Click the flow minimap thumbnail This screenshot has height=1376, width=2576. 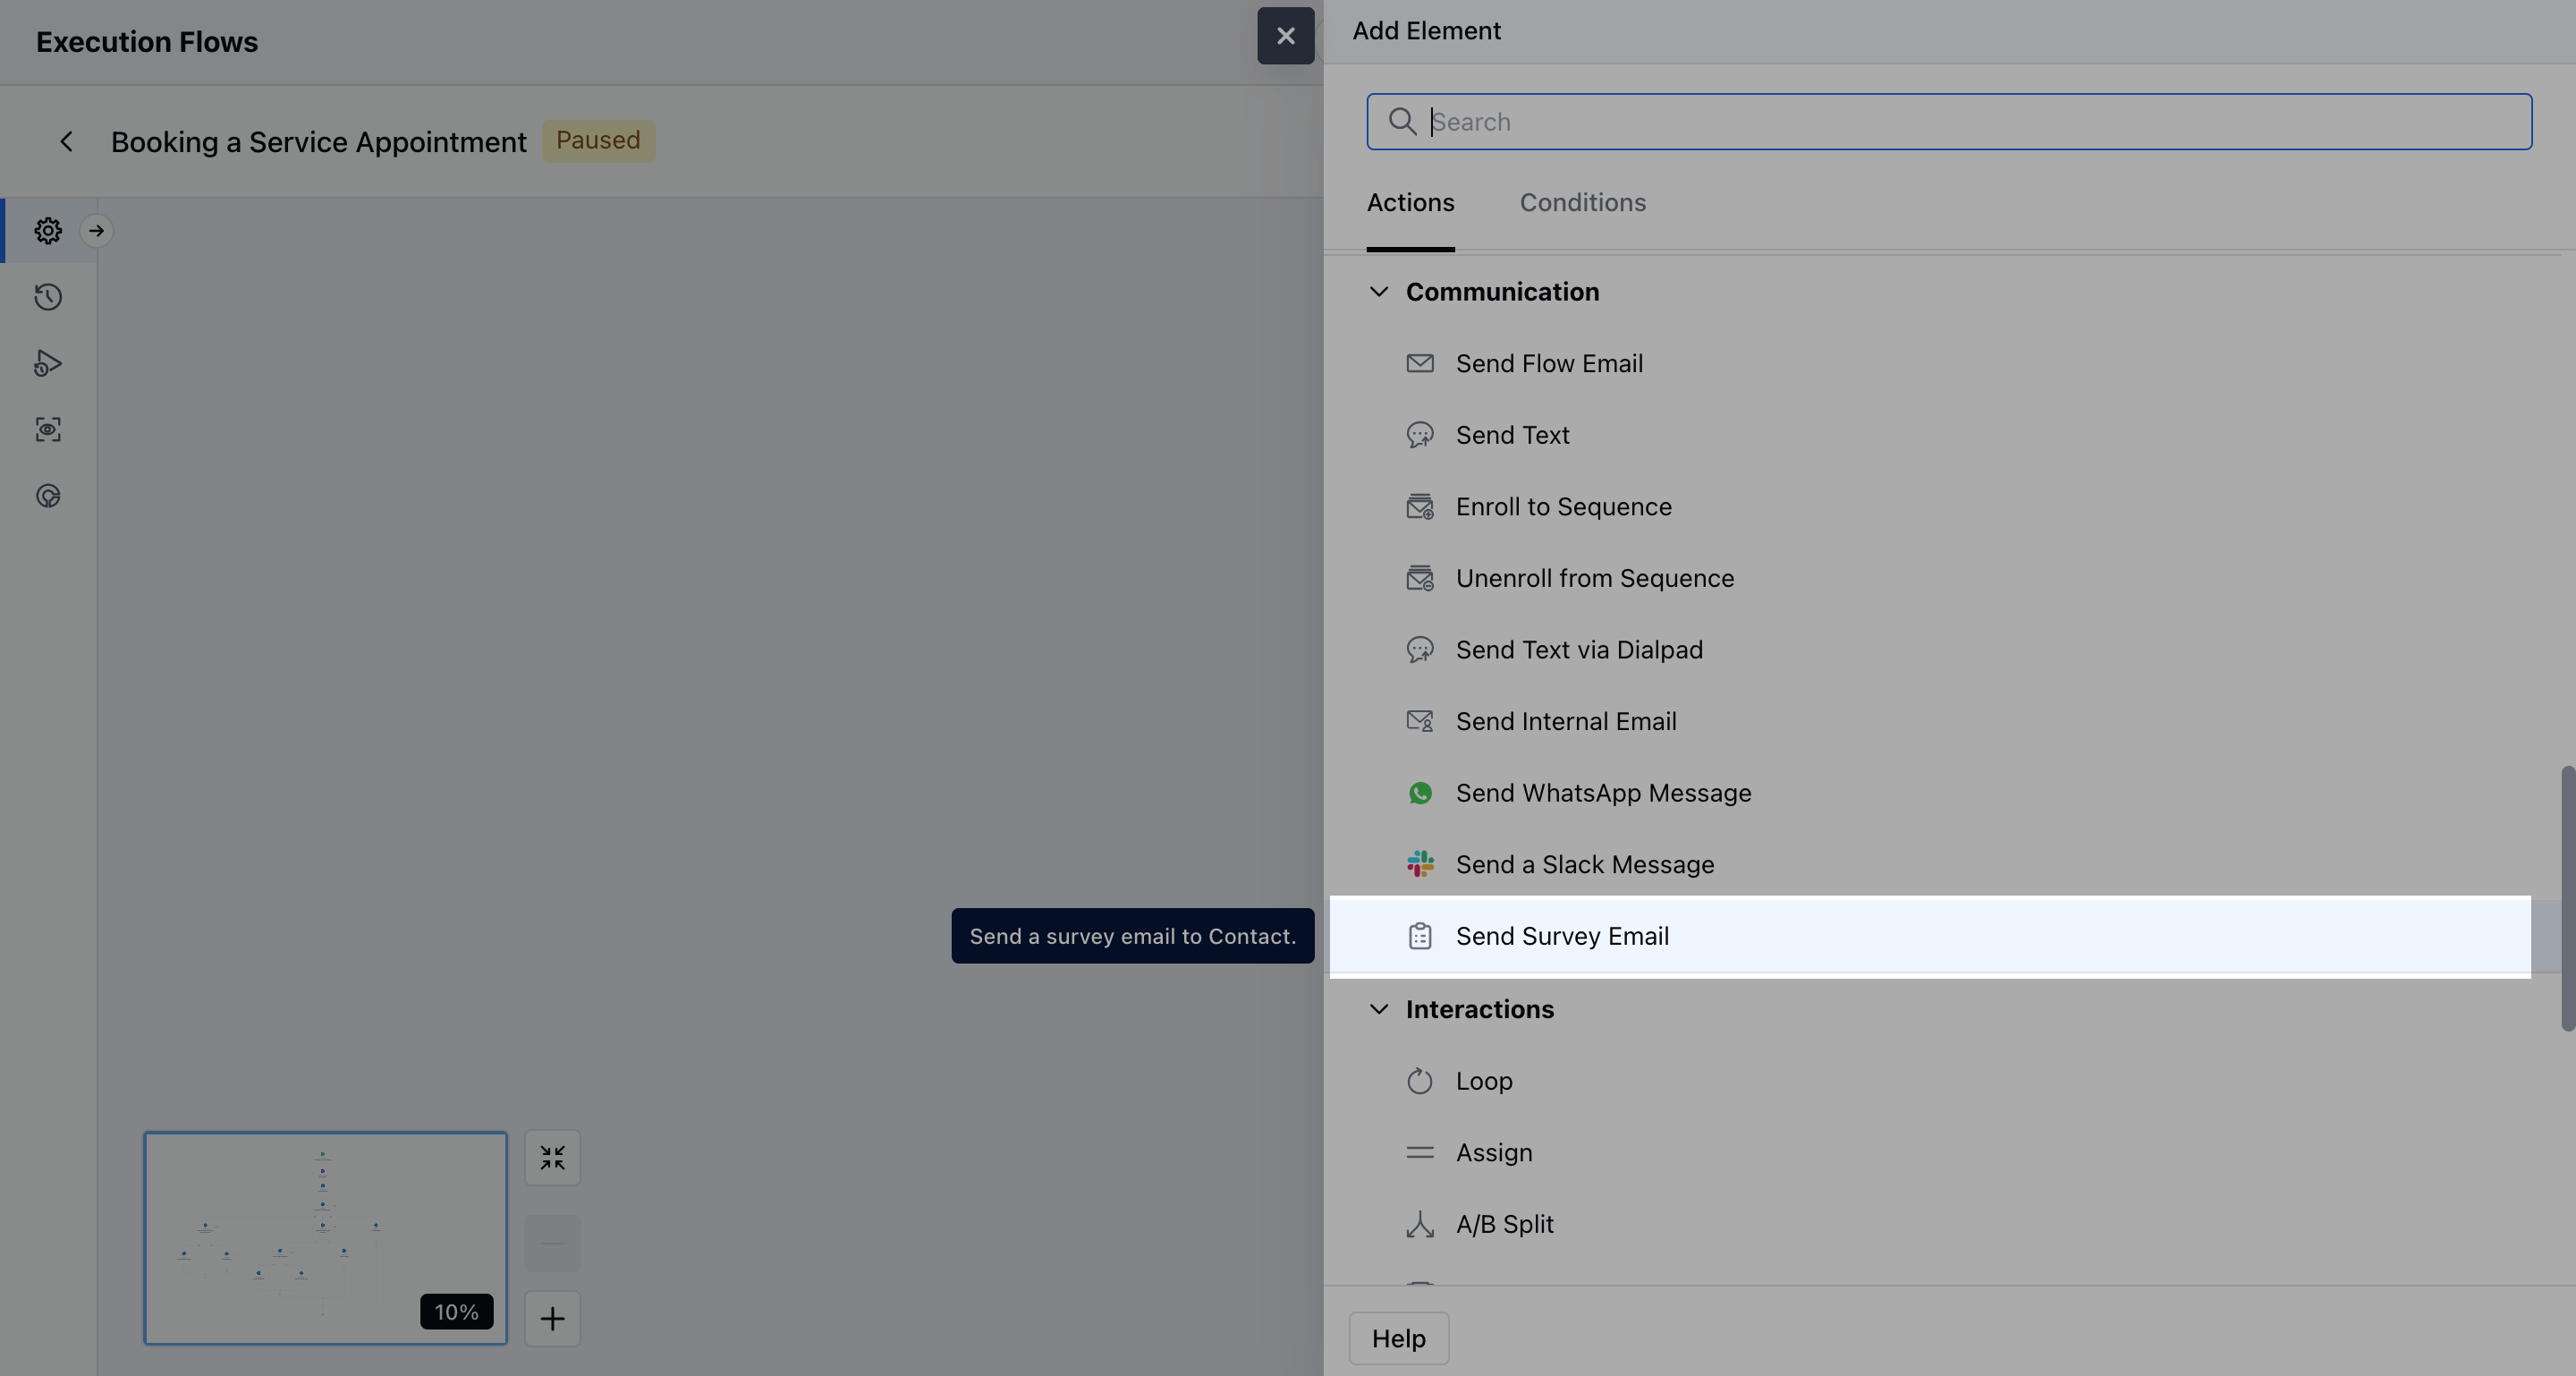click(x=325, y=1238)
